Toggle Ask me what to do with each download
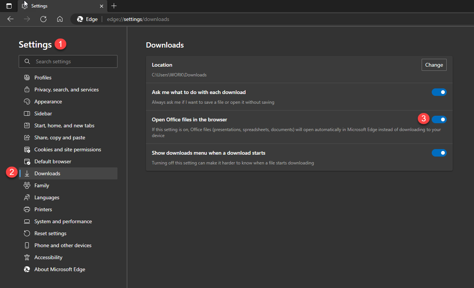Viewport: 474px width, 288px height. (439, 92)
